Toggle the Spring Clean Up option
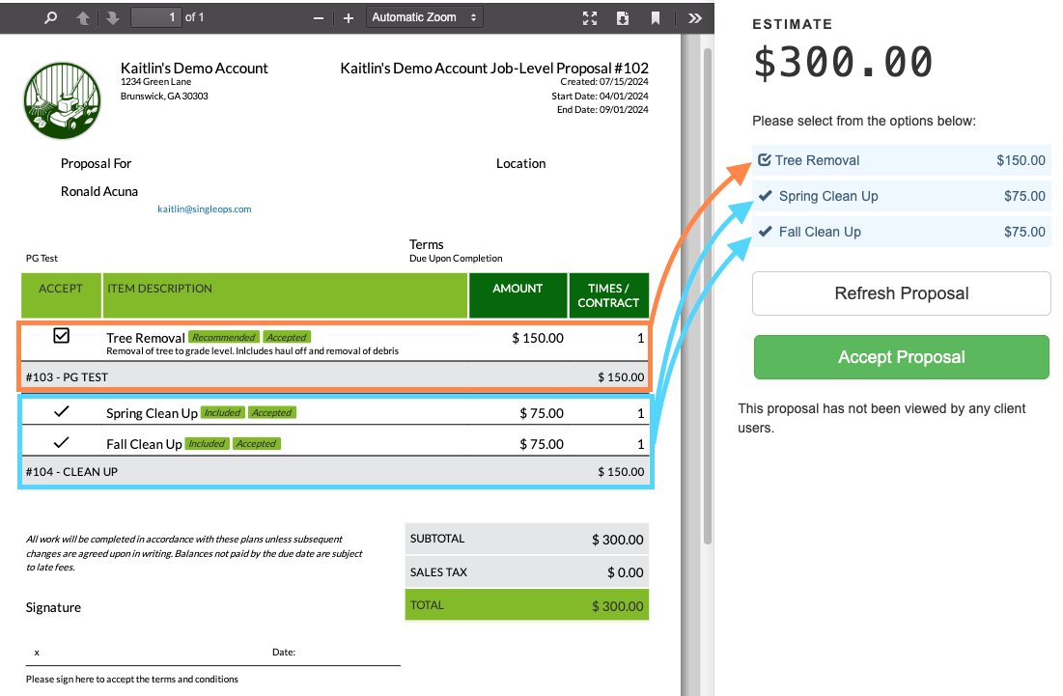Image resolution: width=1063 pixels, height=696 pixels. [x=765, y=196]
